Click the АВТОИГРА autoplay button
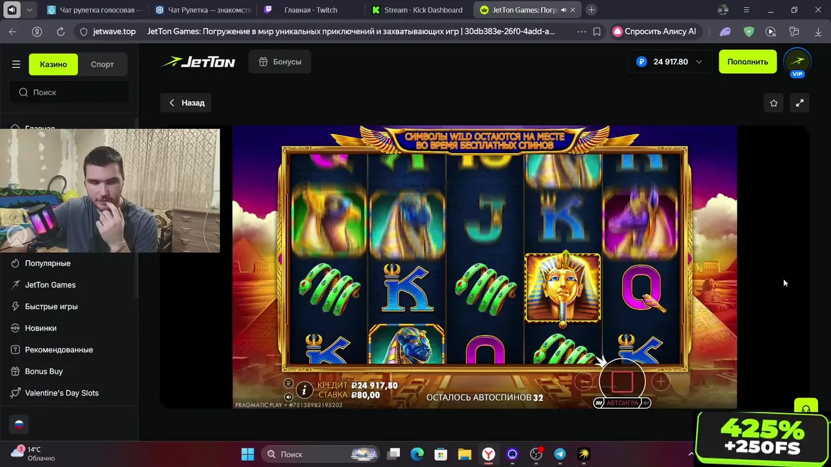The width and height of the screenshot is (831, 467). point(622,403)
